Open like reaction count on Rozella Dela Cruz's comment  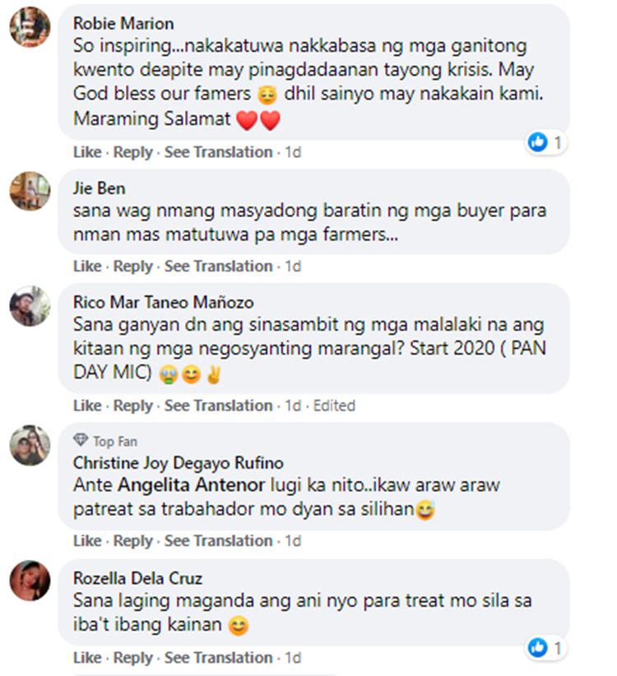tap(546, 647)
